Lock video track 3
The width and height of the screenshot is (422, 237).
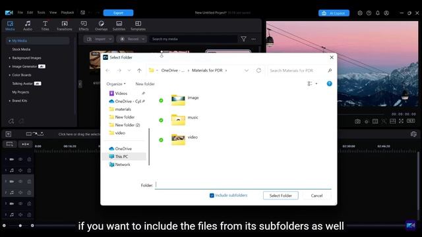[29, 203]
